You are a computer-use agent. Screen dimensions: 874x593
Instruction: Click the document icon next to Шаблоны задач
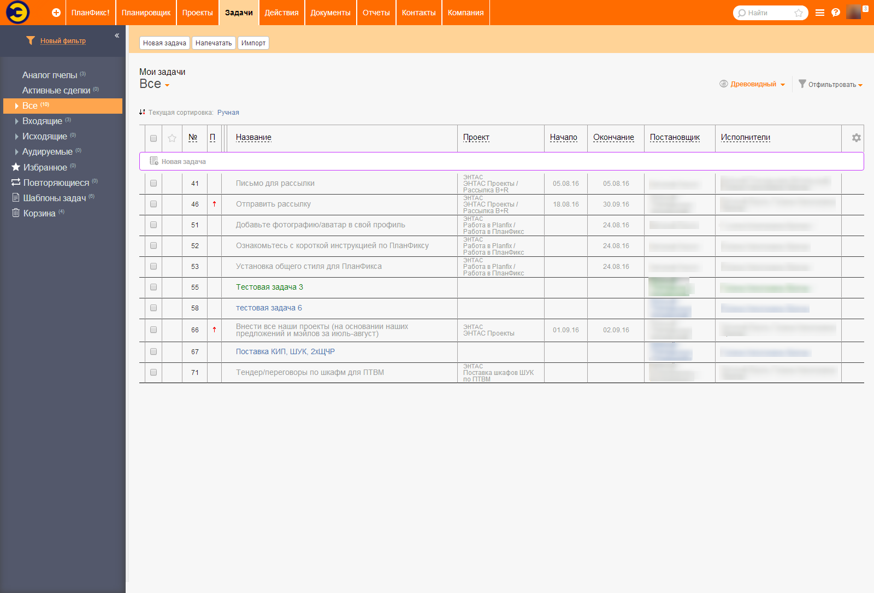pyautogui.click(x=15, y=198)
